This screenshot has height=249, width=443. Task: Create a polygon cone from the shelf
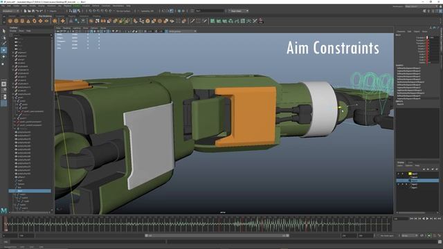click(28, 21)
